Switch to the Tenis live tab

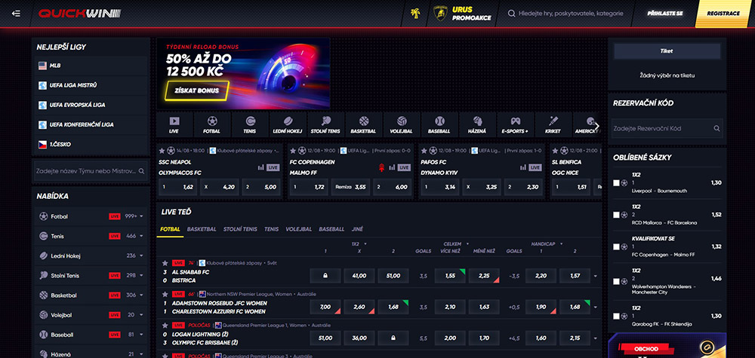[x=271, y=229]
